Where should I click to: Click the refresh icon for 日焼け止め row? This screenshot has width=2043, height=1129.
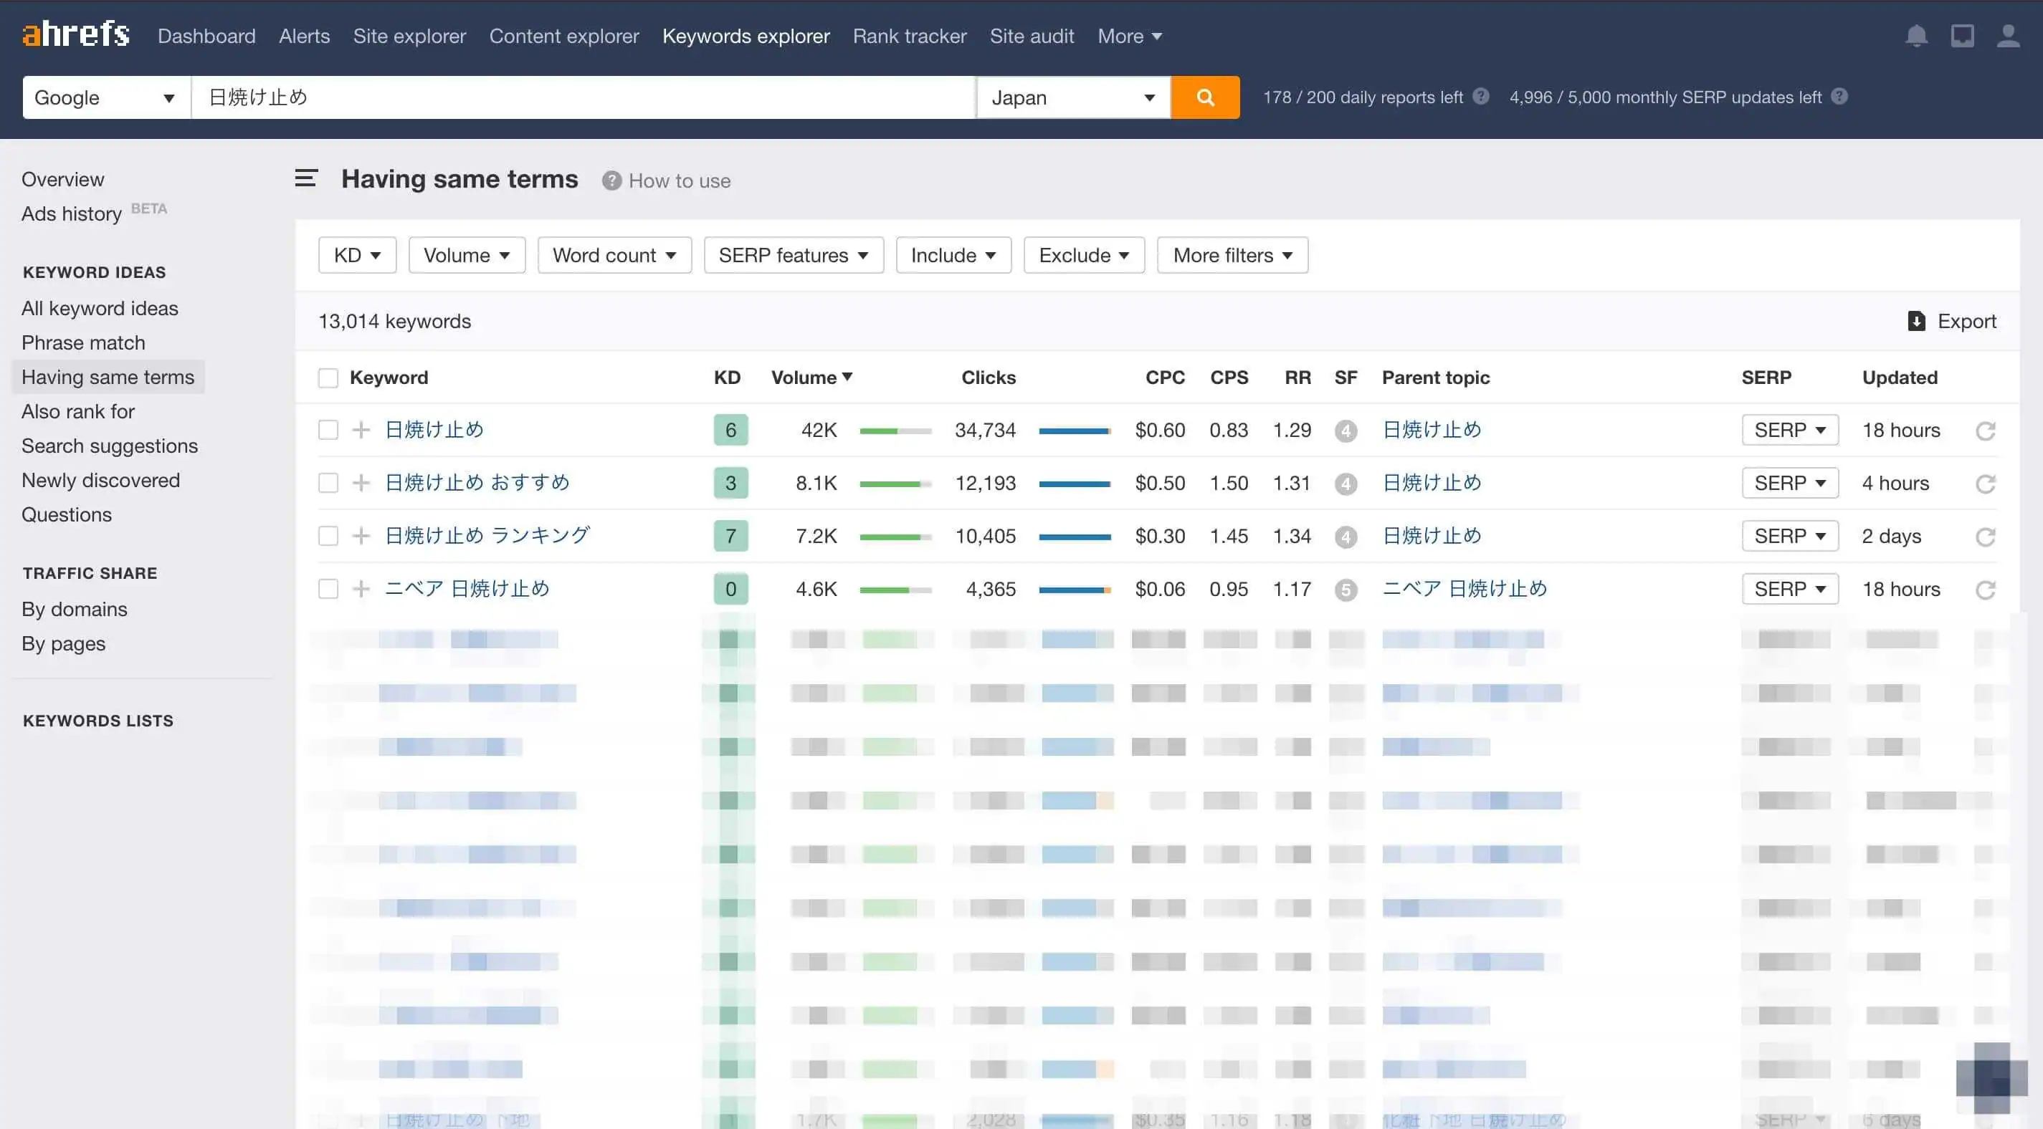click(1985, 430)
